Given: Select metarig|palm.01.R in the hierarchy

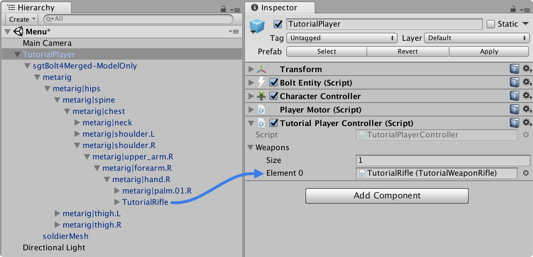Looking at the screenshot, I should 157,191.
